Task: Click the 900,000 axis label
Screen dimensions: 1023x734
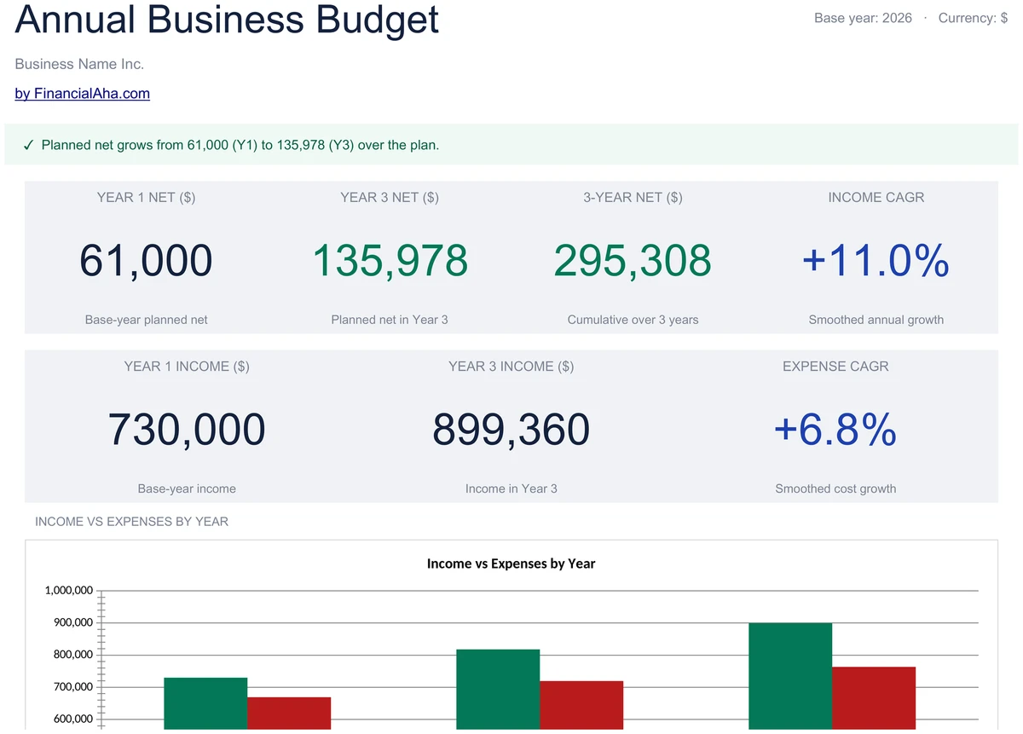Action: point(72,622)
